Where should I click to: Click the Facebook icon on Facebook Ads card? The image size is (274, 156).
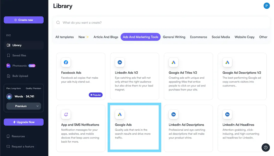coord(66,62)
